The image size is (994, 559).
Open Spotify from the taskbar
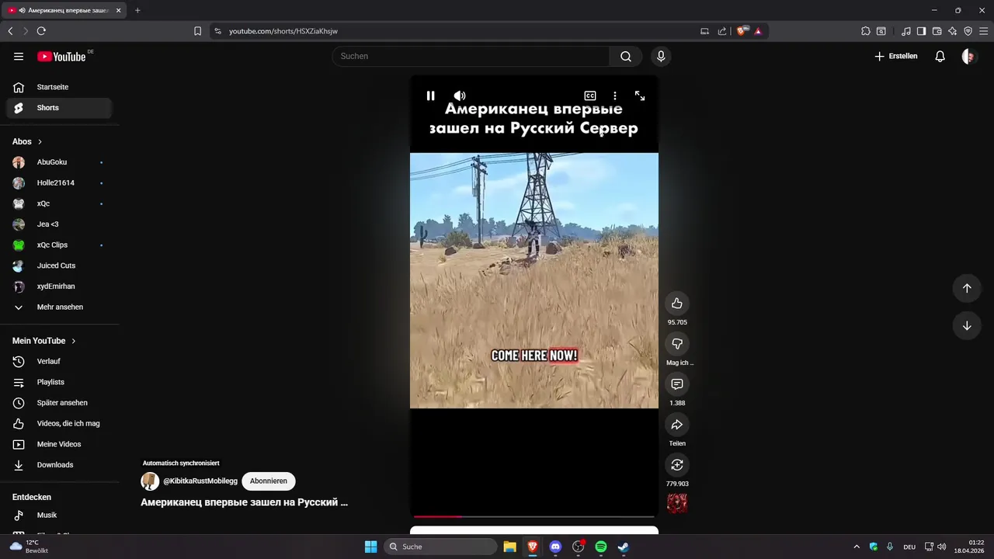[601, 547]
